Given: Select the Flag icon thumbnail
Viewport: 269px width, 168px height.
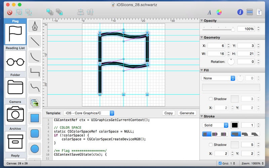Looking at the screenshot, I should 15,34.
